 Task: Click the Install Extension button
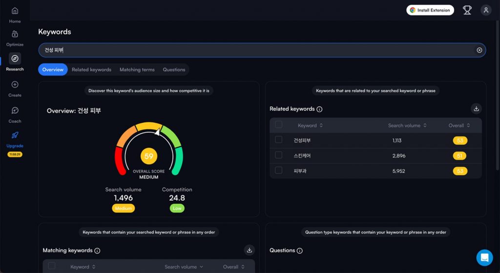430,10
